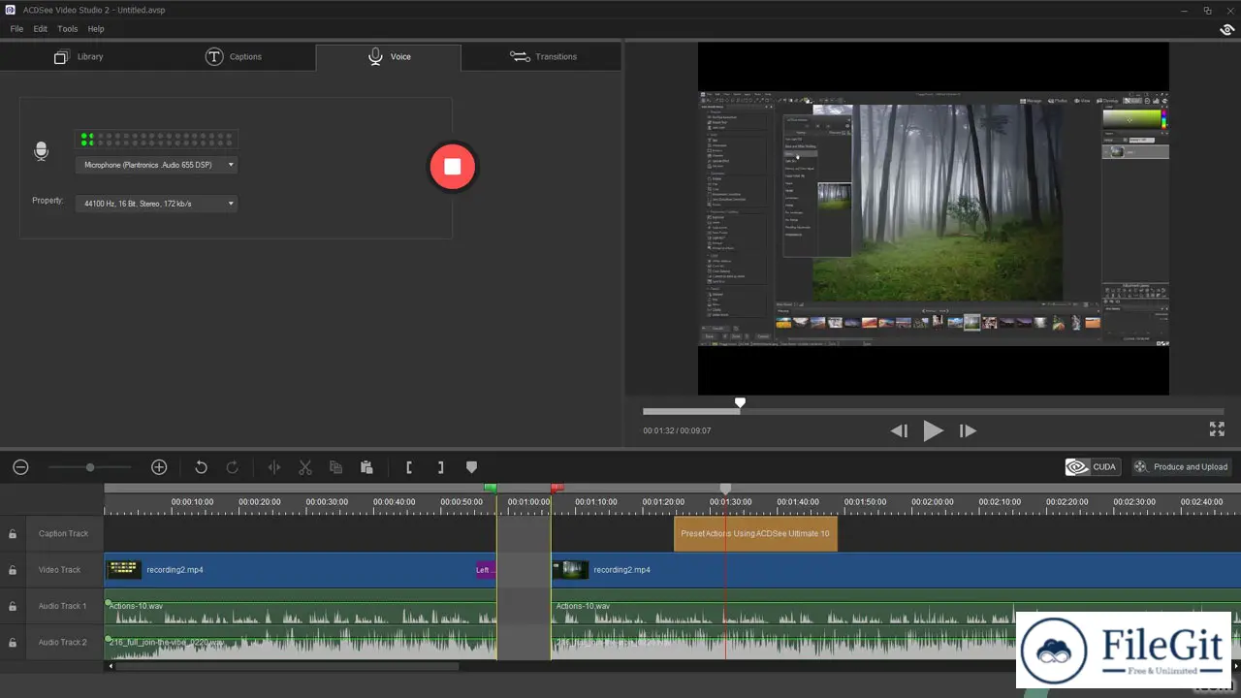The image size is (1241, 698).
Task: Click the microphone input level meter
Action: [157, 140]
